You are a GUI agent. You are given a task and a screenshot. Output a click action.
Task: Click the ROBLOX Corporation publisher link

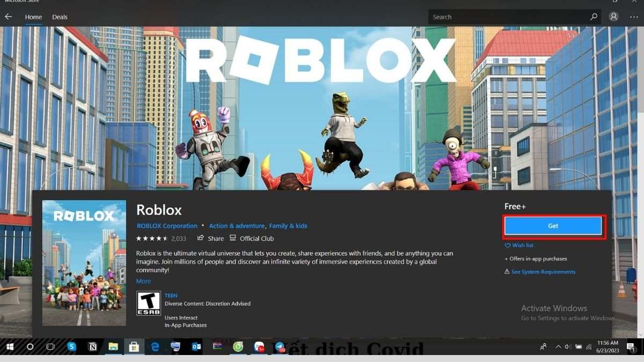coord(167,226)
